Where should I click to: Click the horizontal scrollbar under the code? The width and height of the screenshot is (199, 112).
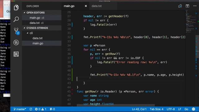[116, 105]
